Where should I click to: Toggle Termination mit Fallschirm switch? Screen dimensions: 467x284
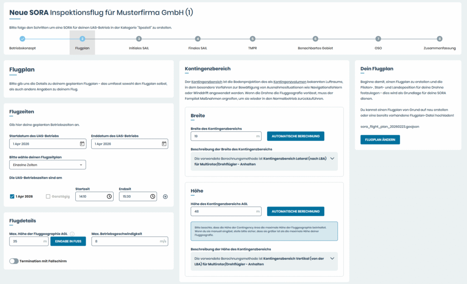point(14,261)
